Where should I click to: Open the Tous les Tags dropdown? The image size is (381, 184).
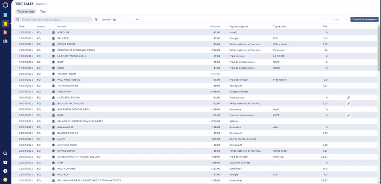coord(119,19)
